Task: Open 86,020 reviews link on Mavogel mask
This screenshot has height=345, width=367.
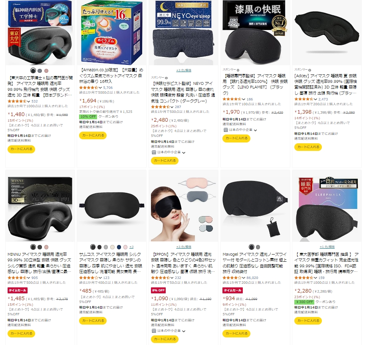Action: pyautogui.click(x=252, y=278)
